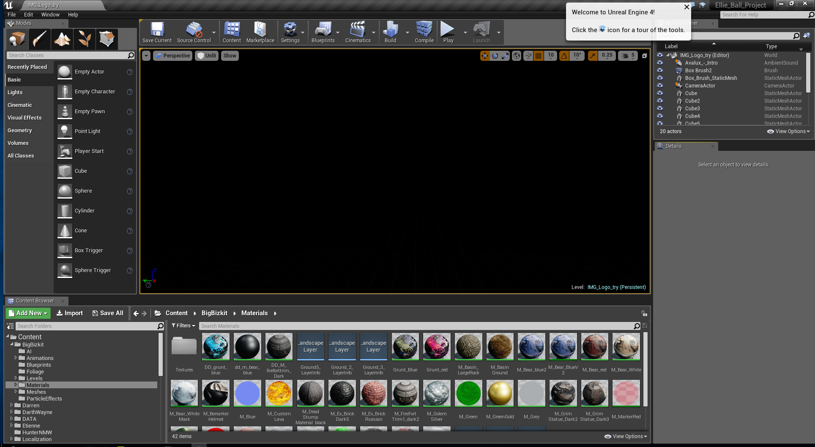
Task: Open the Help menu
Action: 73,15
